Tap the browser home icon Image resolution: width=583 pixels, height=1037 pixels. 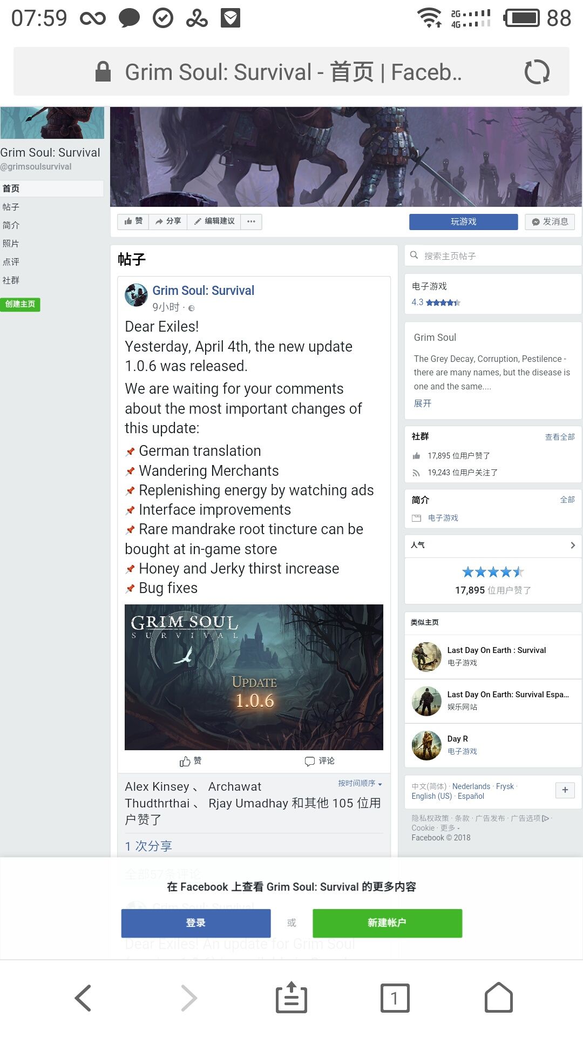(x=499, y=997)
